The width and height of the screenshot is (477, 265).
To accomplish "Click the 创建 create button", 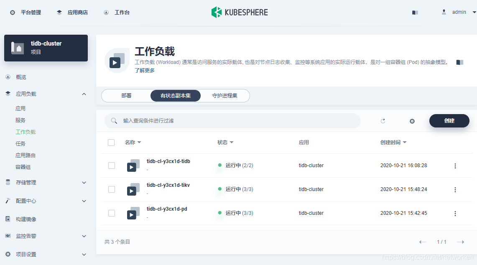I will pyautogui.click(x=449, y=121).
